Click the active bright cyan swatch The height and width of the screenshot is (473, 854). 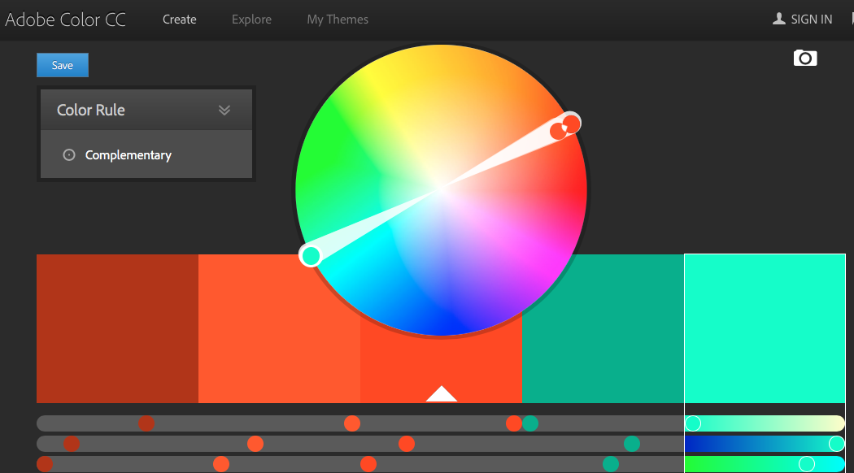(x=765, y=328)
